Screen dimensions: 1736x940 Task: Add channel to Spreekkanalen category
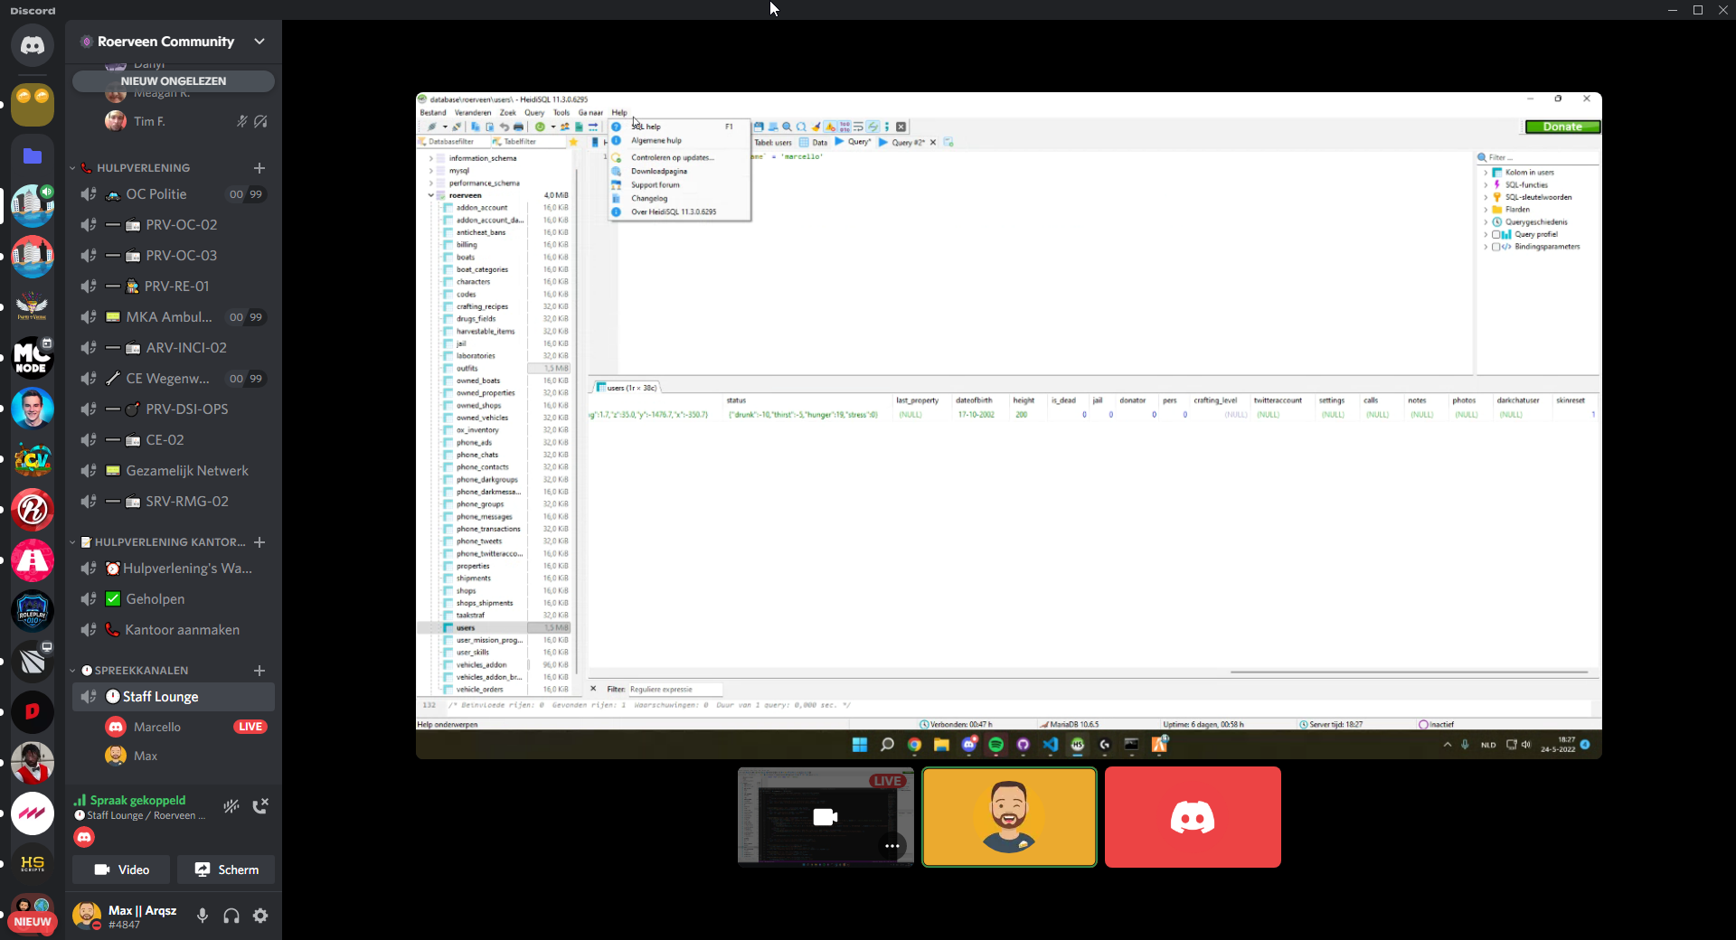point(259,671)
